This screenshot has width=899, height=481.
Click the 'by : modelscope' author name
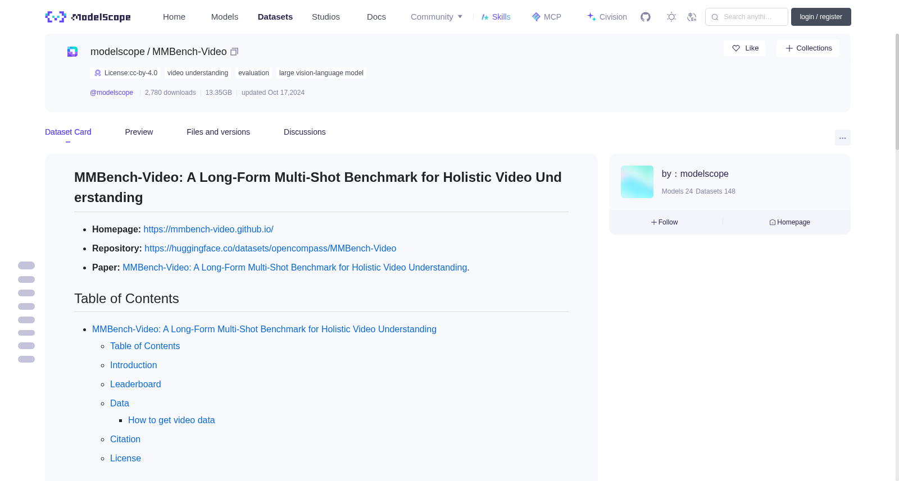(x=695, y=174)
